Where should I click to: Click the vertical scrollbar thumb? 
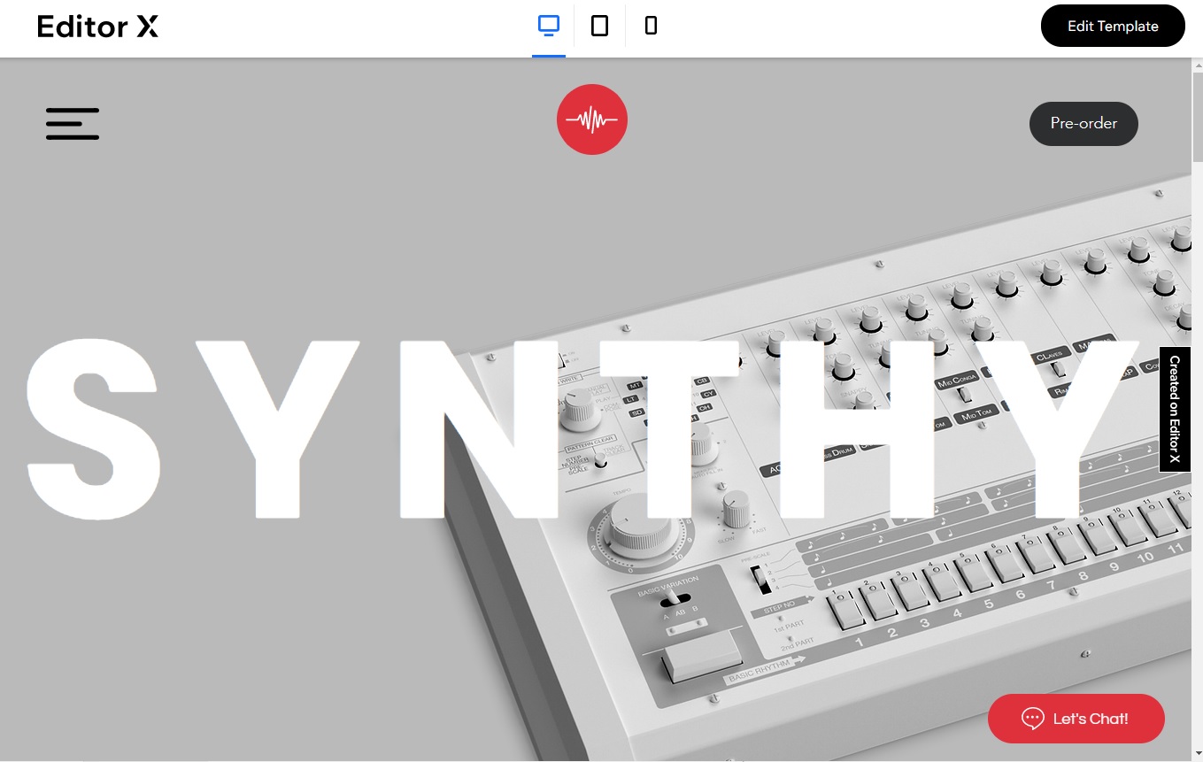1198,117
